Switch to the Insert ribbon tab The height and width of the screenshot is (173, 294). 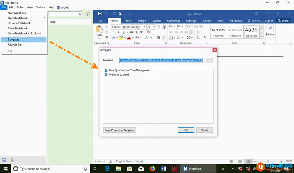point(128,21)
